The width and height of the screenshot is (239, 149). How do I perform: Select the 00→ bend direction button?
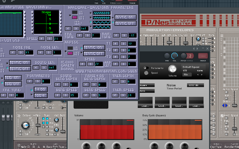pos(41,96)
